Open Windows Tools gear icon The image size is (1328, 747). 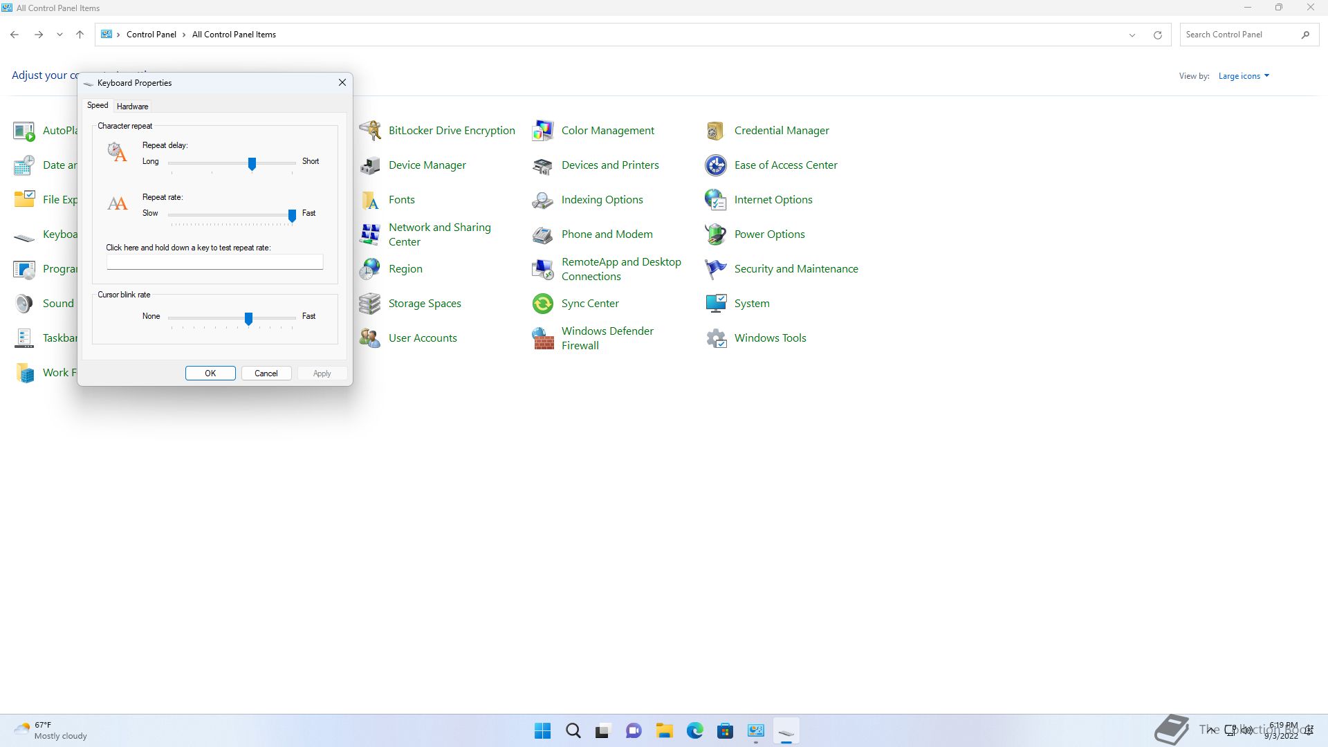pyautogui.click(x=716, y=338)
